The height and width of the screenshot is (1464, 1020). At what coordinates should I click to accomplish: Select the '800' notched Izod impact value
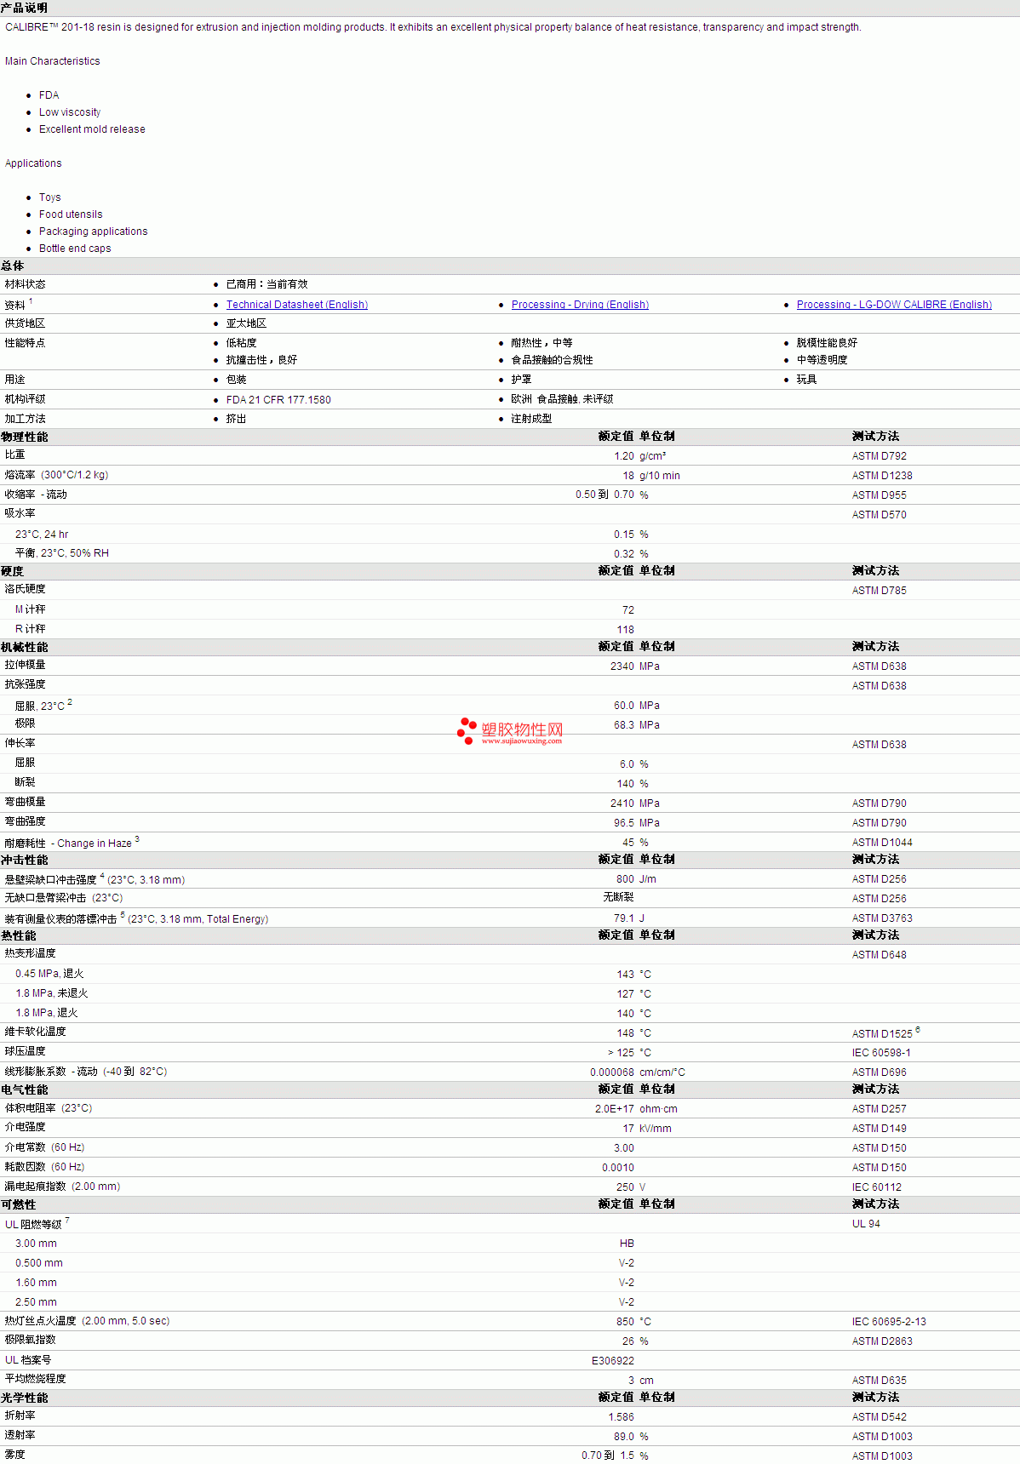point(626,879)
